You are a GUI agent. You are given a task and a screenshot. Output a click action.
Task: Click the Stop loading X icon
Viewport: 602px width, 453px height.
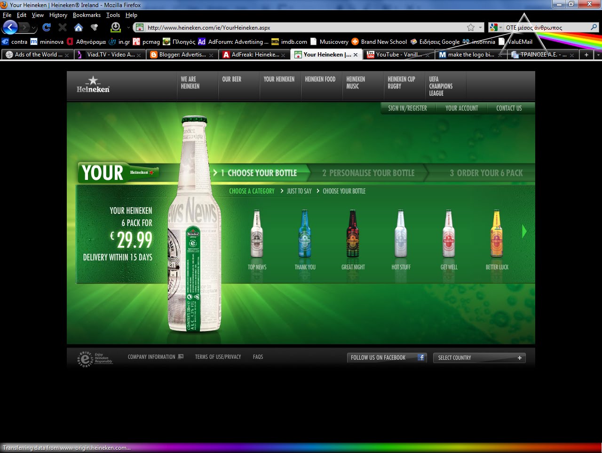pos(63,27)
